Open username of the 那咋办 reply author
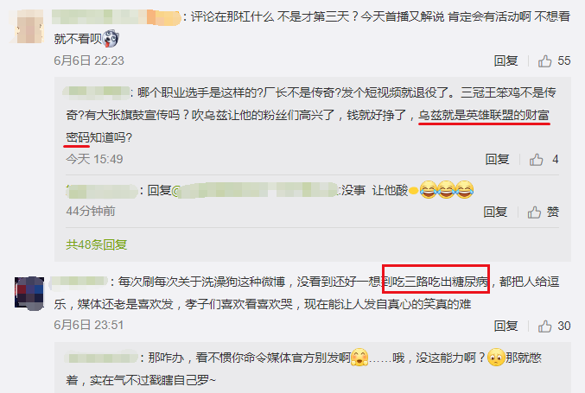Image resolution: width=585 pixels, height=393 pixels. point(101,358)
